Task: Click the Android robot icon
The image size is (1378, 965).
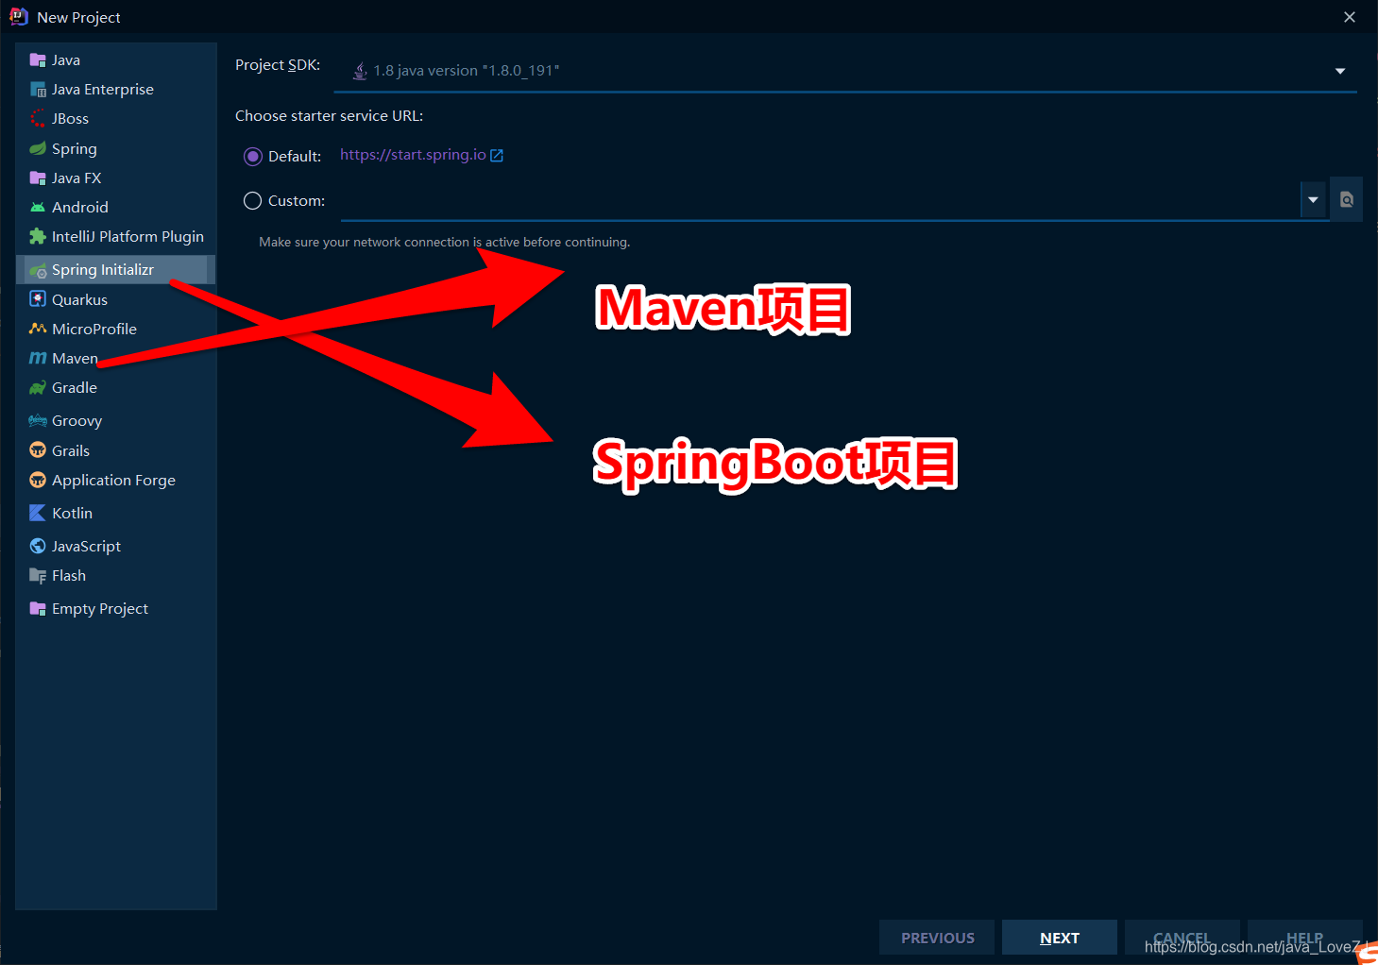Action: tap(38, 207)
